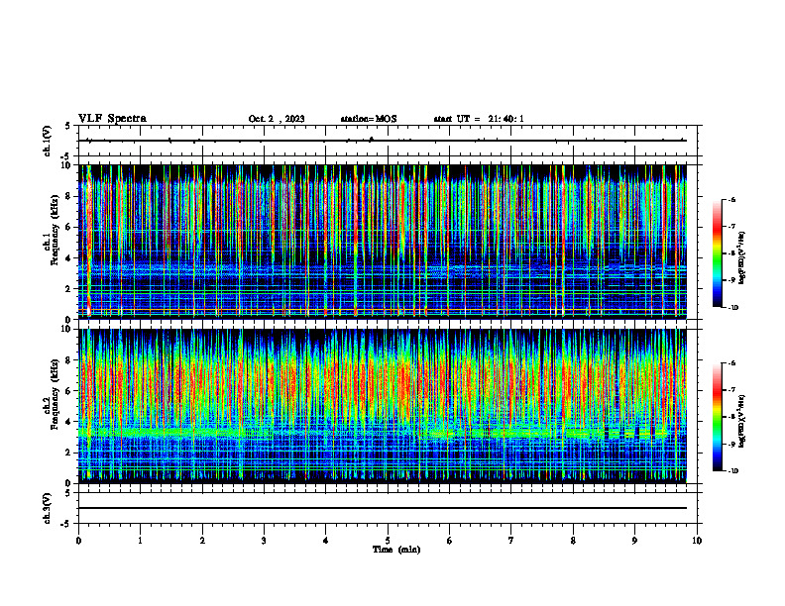Click inside the ch.2 frequency spectrogram panel
785x606 pixels.
383,406
